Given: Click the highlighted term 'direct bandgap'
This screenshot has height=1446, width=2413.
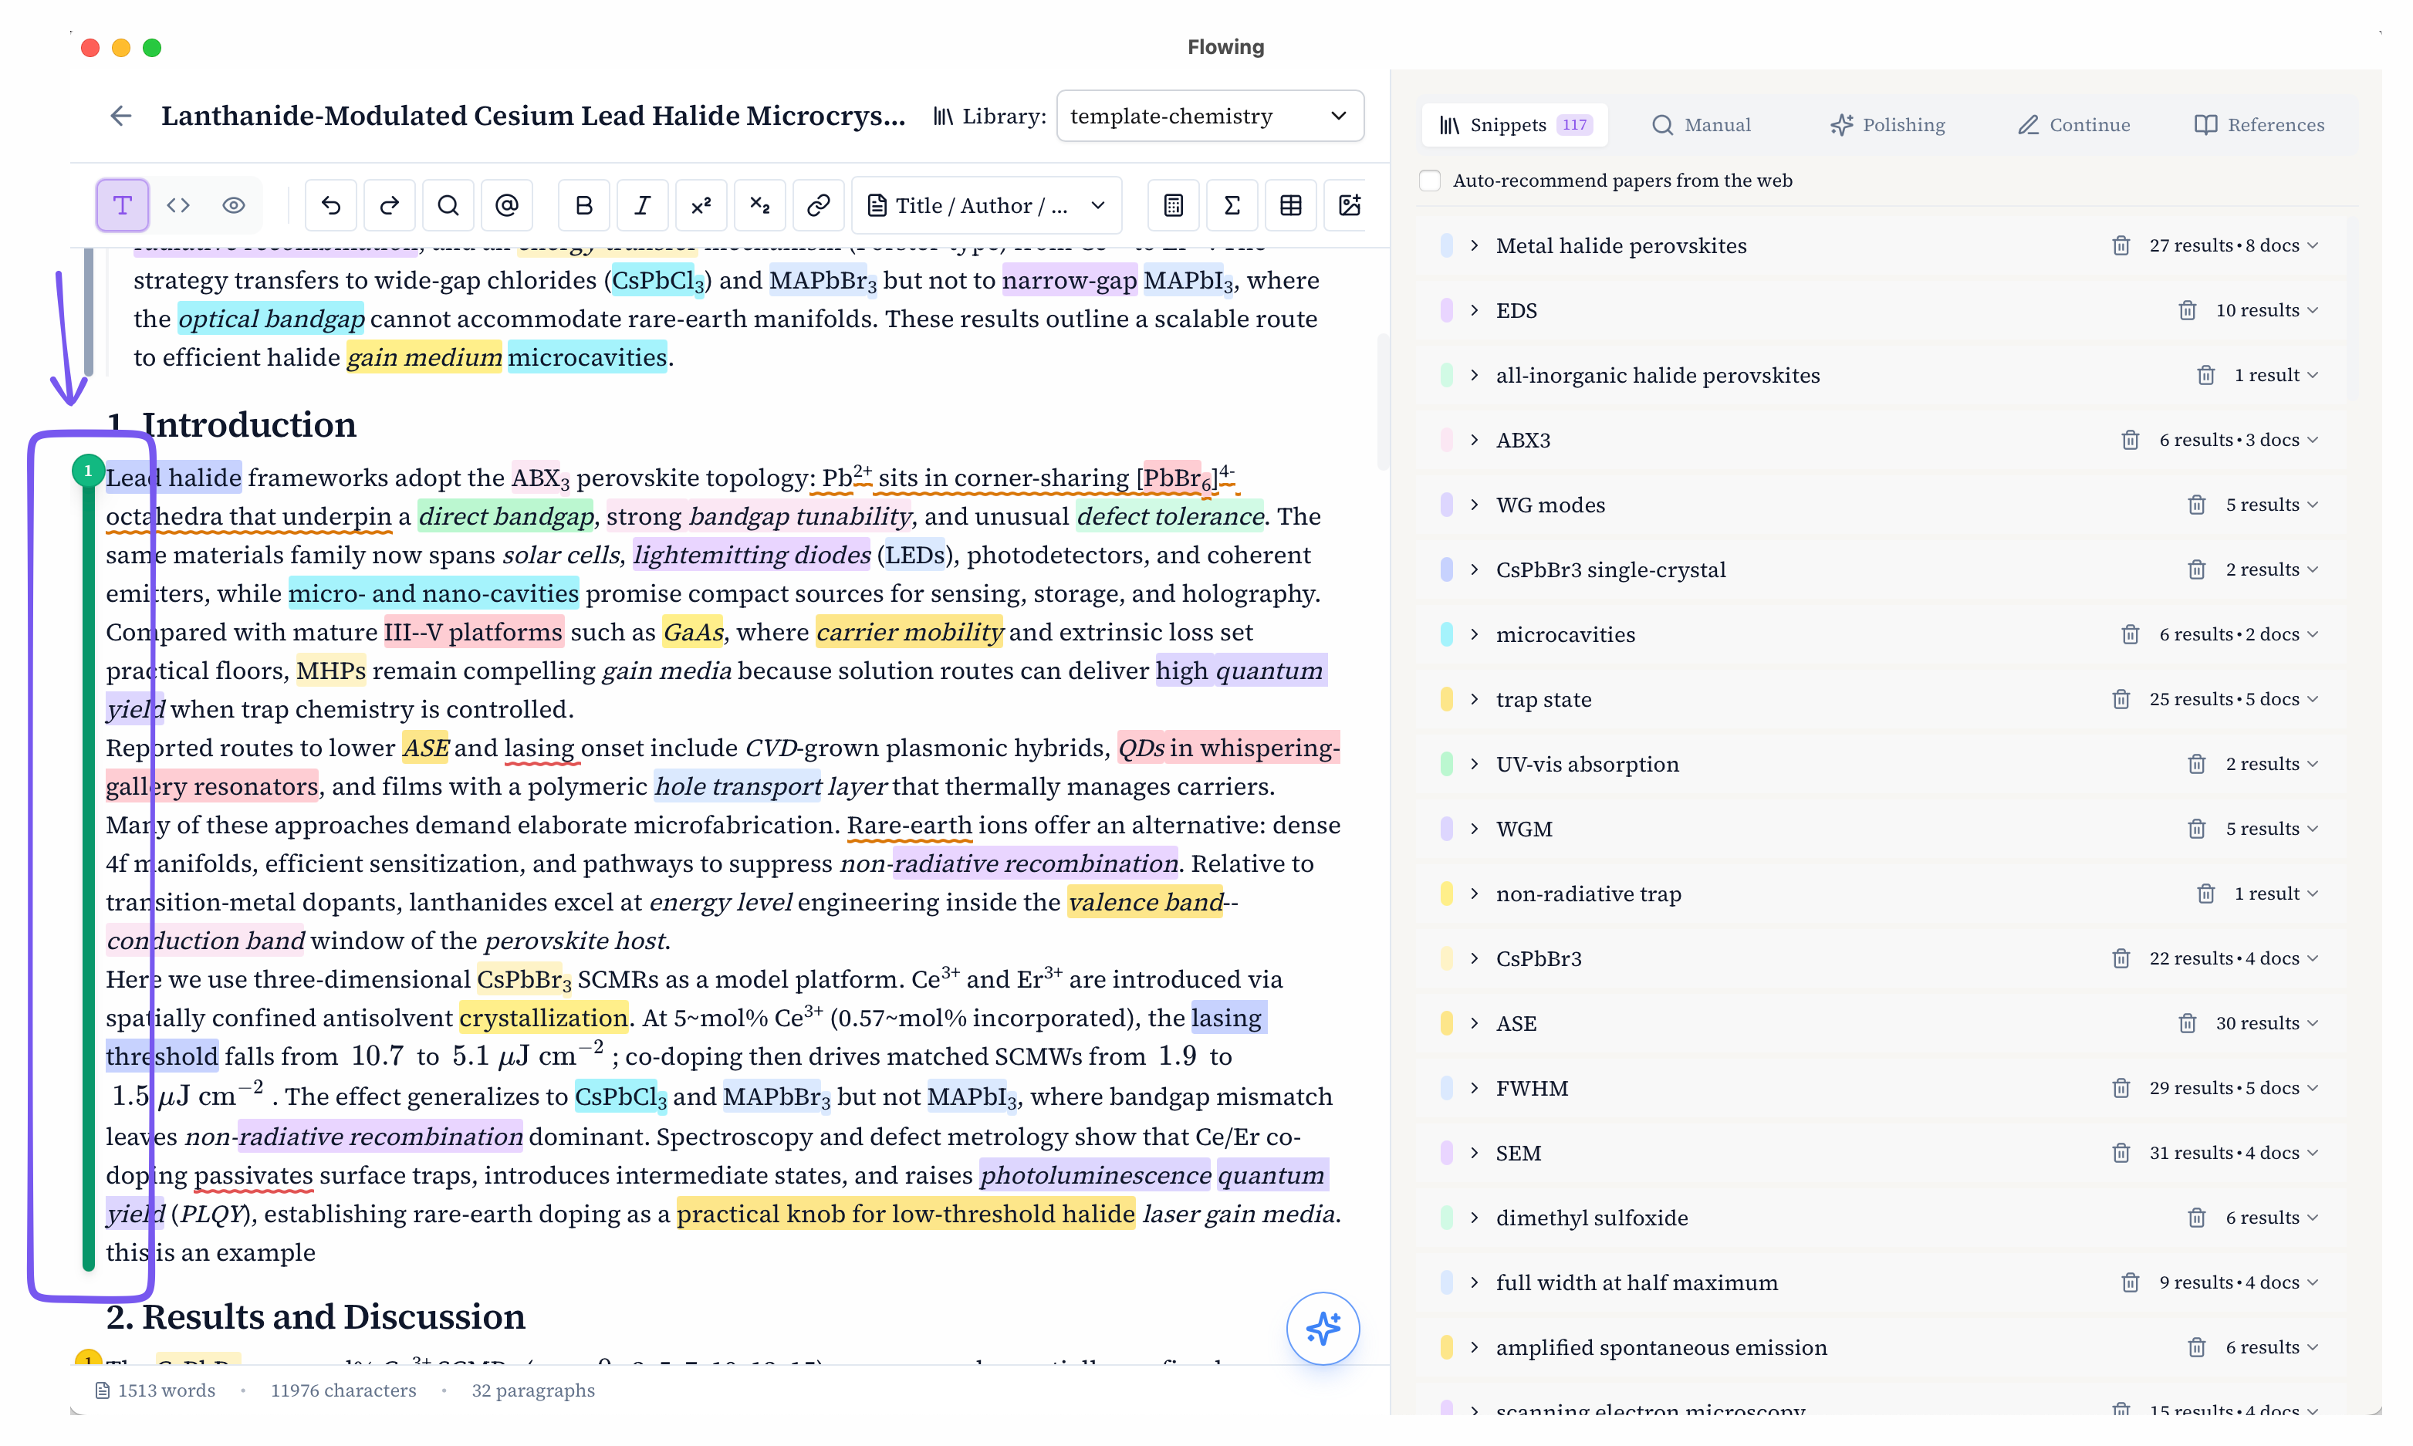Looking at the screenshot, I should (505, 516).
